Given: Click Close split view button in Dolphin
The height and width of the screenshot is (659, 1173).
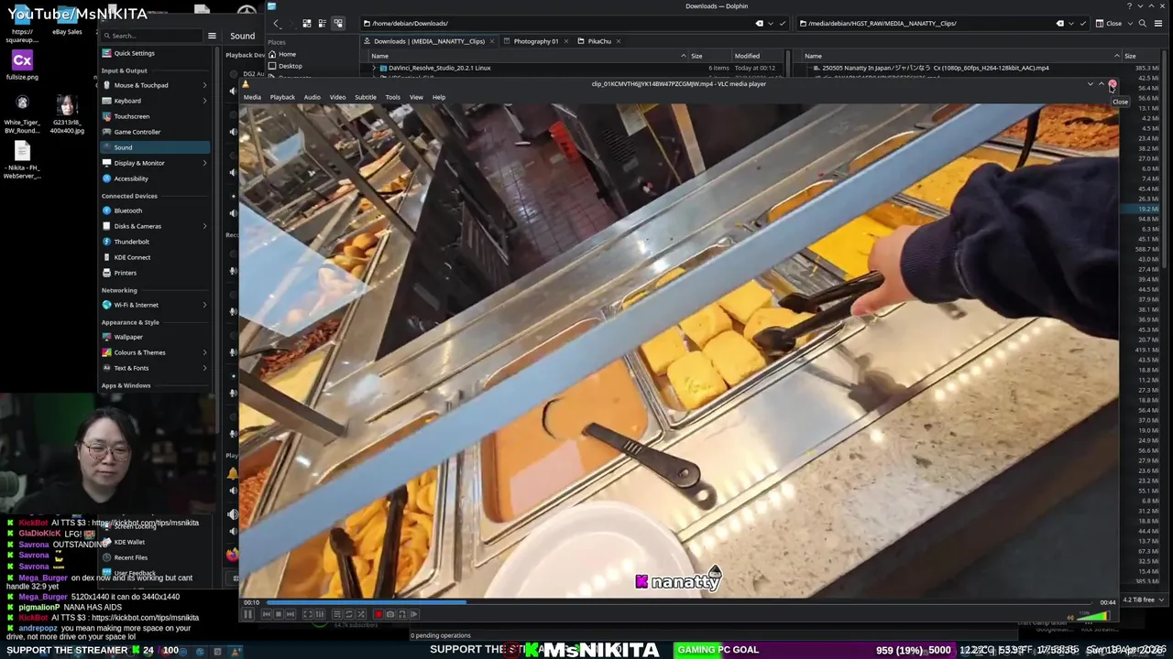Looking at the screenshot, I should (1110, 23).
